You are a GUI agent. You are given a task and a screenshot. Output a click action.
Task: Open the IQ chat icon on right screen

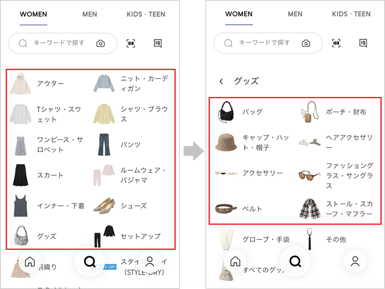click(x=363, y=43)
